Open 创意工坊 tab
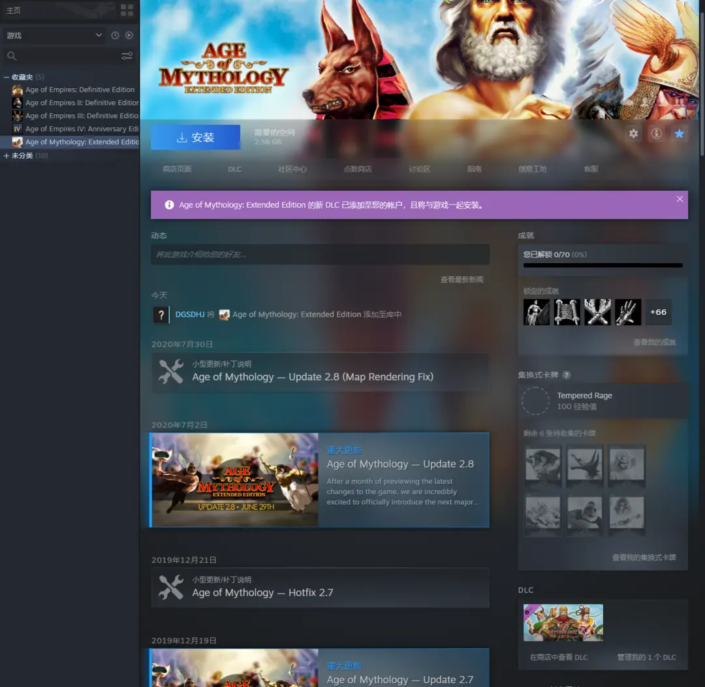Image resolution: width=705 pixels, height=687 pixels. pyautogui.click(x=533, y=168)
